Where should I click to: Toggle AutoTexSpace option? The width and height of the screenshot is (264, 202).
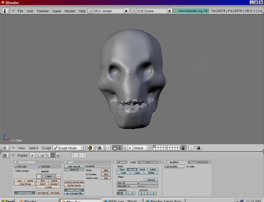pos(25,193)
